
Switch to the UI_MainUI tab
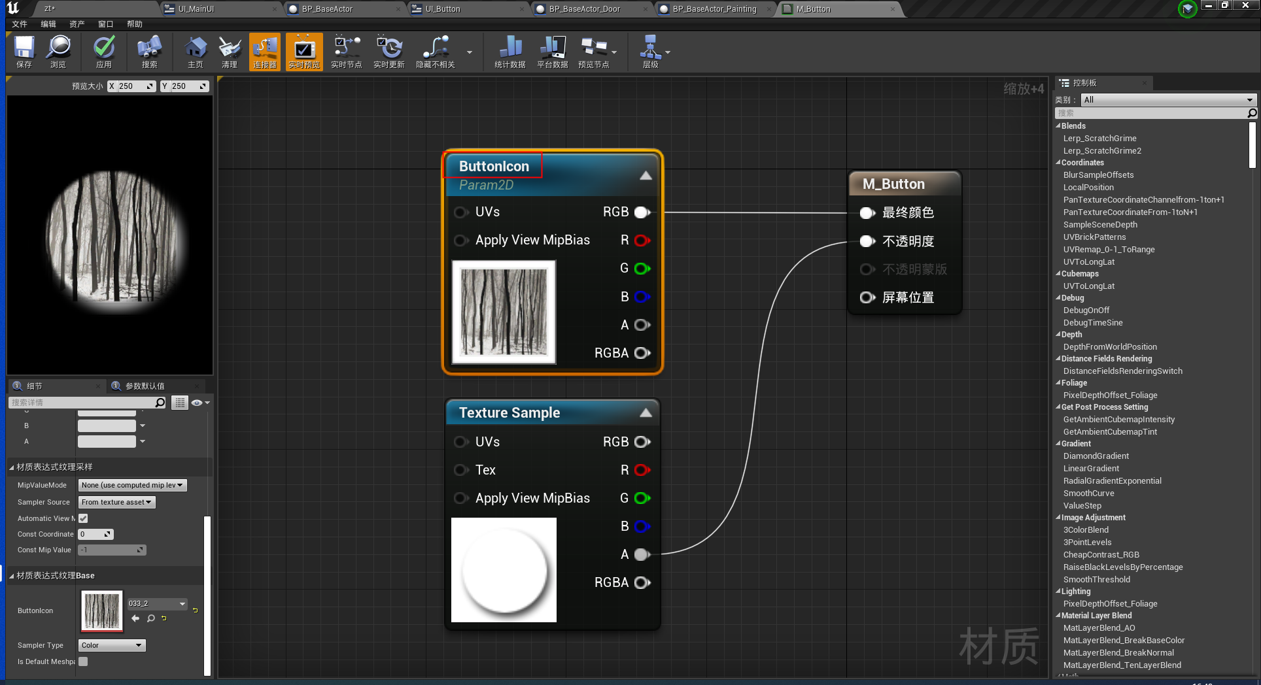tap(196, 9)
